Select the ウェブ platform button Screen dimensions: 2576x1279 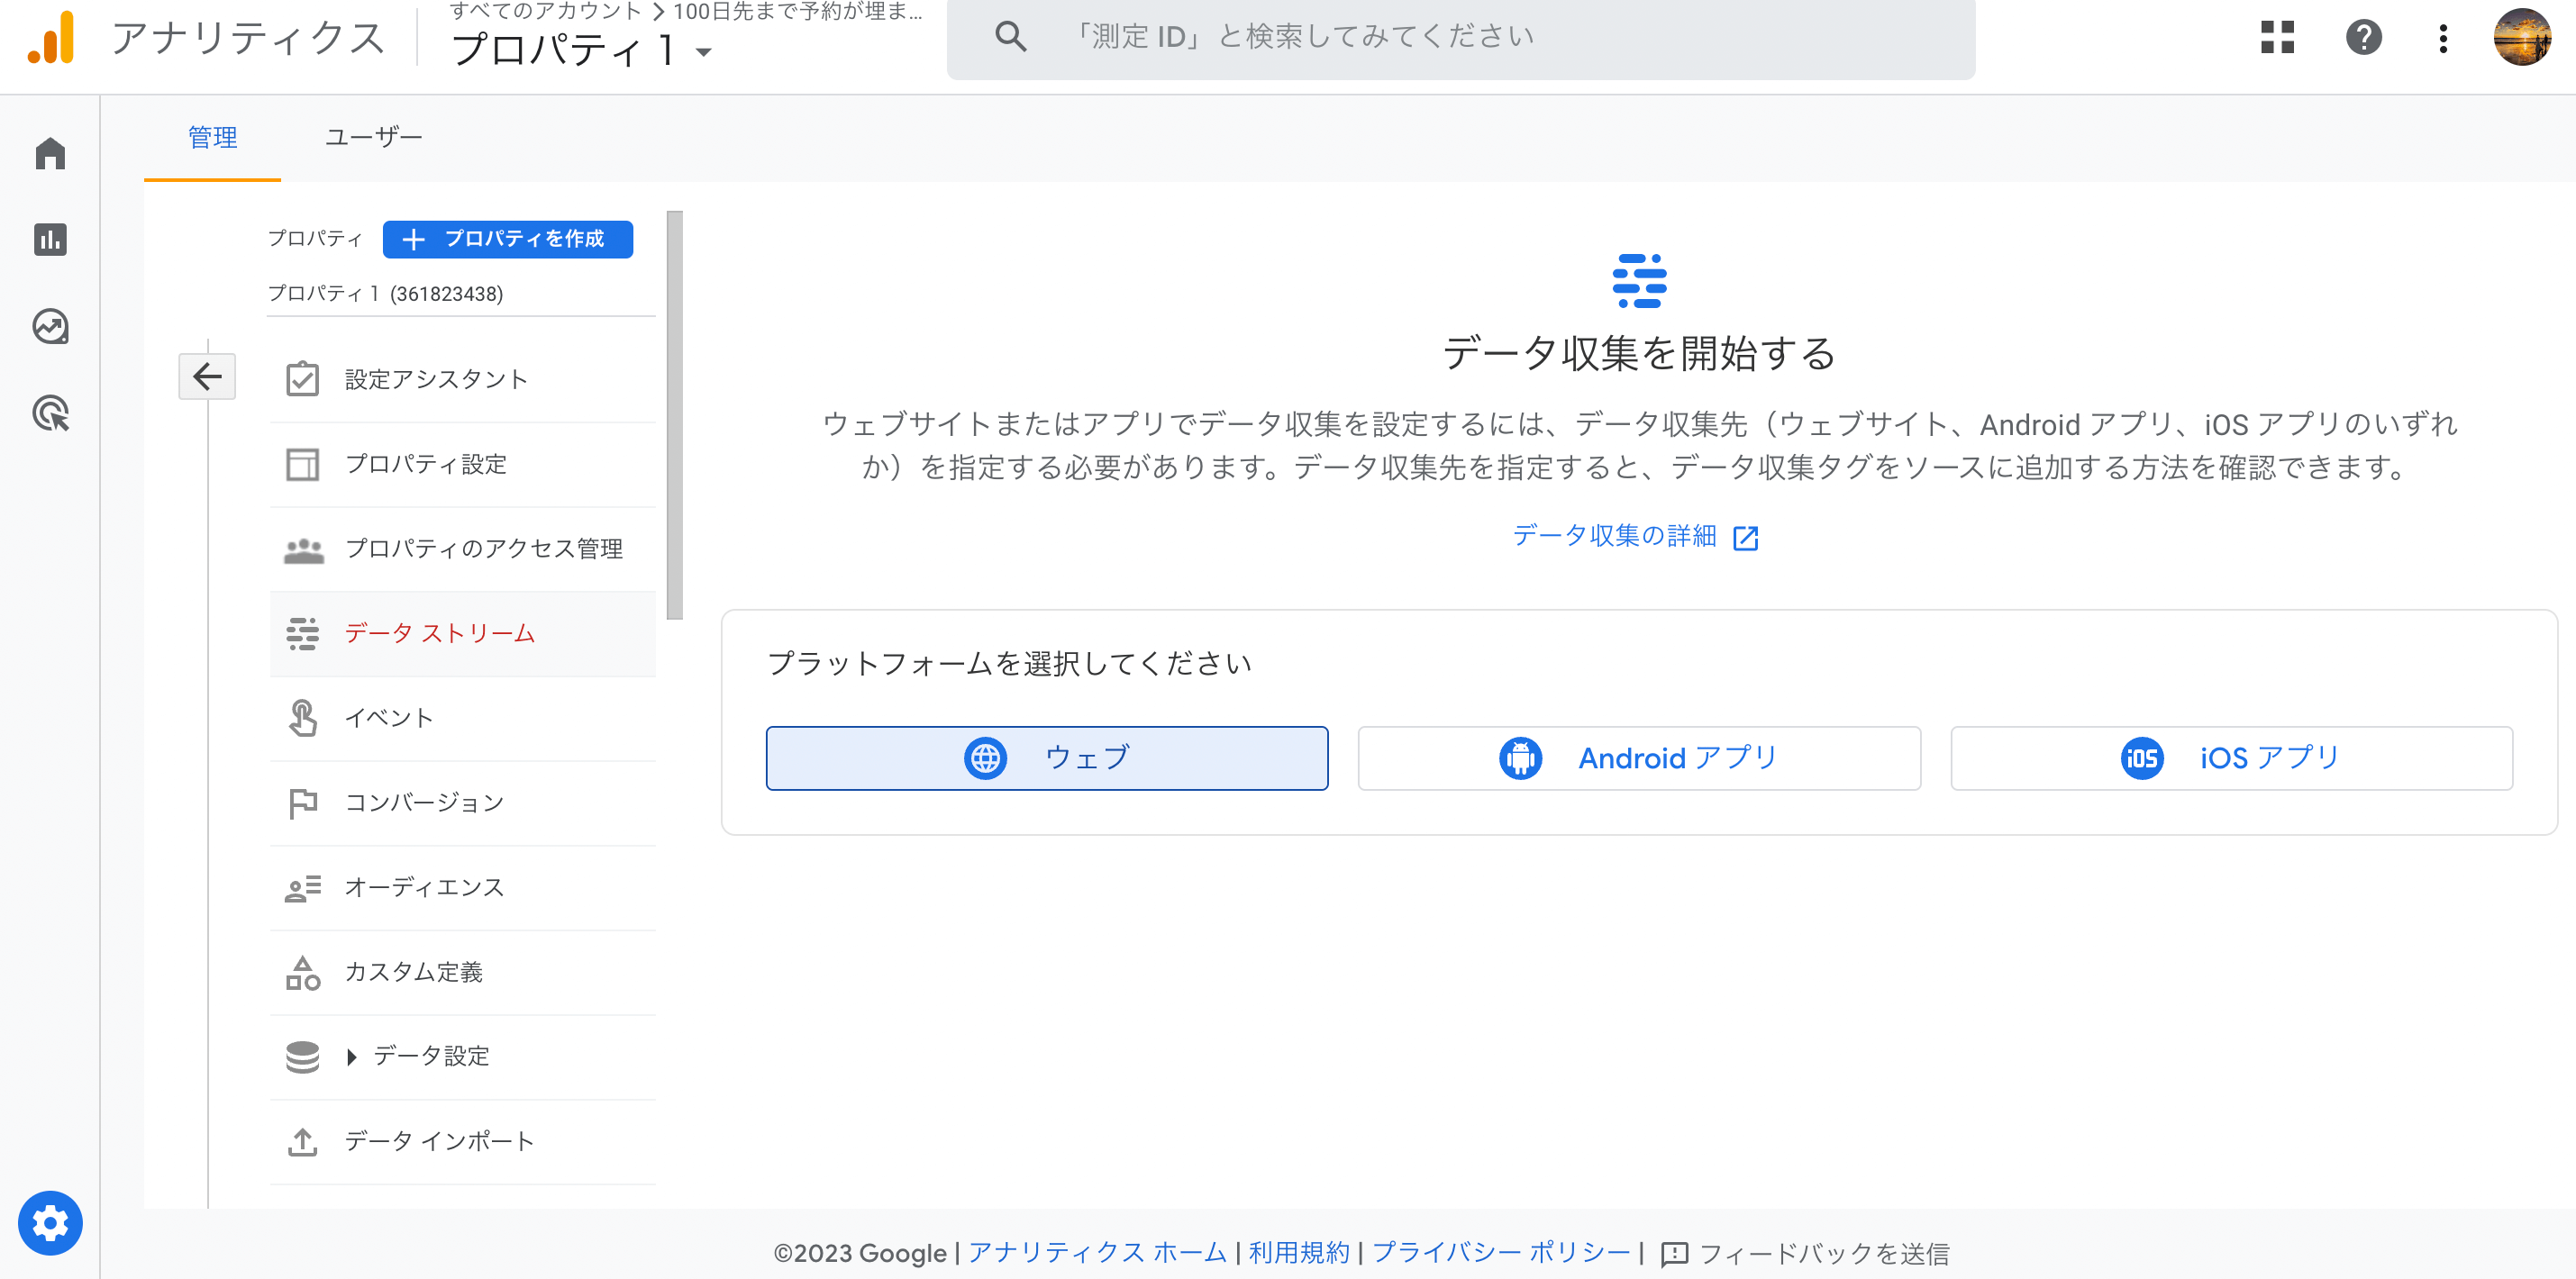tap(1046, 758)
